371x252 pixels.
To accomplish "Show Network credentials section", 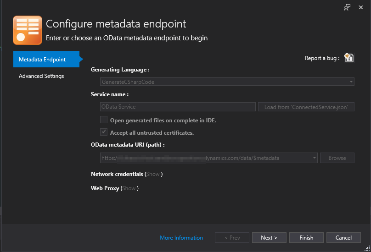I will 153,174.
